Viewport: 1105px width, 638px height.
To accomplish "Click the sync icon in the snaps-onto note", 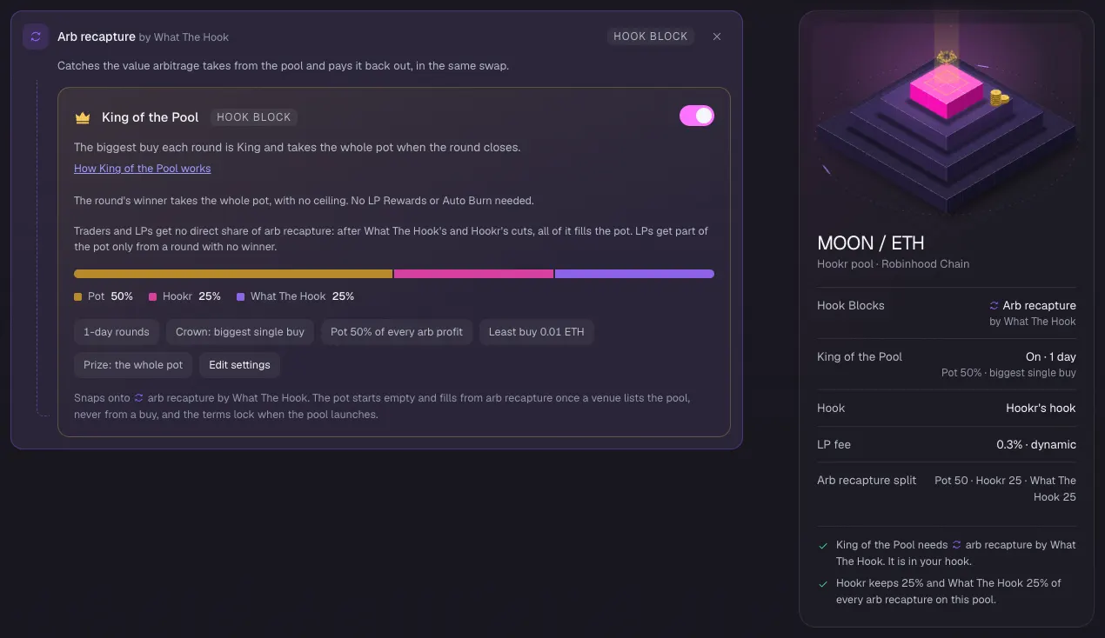I will point(138,398).
